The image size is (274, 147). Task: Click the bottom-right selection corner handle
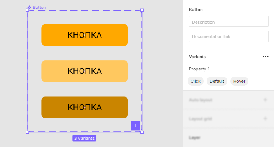[142, 132]
